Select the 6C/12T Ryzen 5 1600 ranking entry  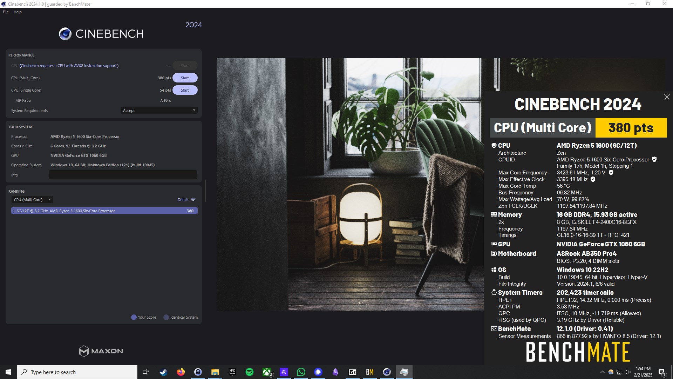coord(104,211)
